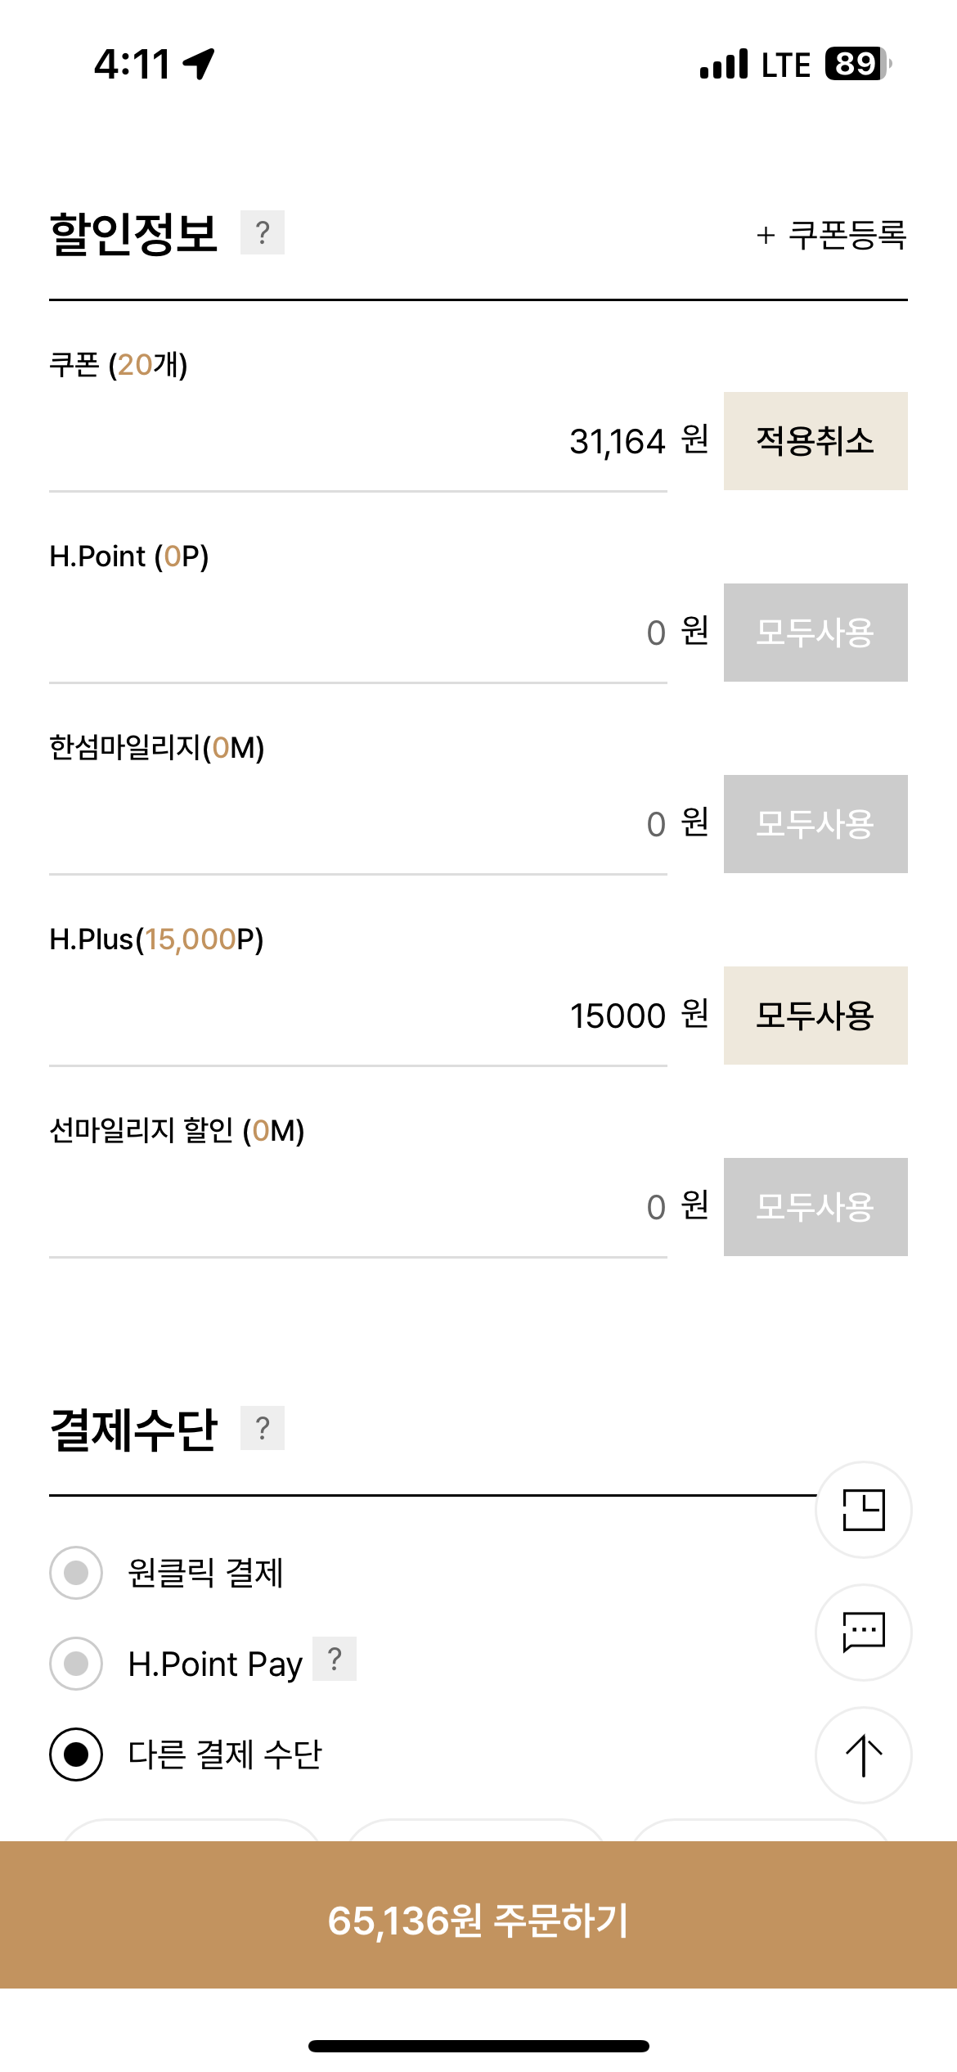Tap 모두사용 for 한섬마일리지
Image resolution: width=957 pixels, height=2072 pixels.
pyautogui.click(x=815, y=824)
